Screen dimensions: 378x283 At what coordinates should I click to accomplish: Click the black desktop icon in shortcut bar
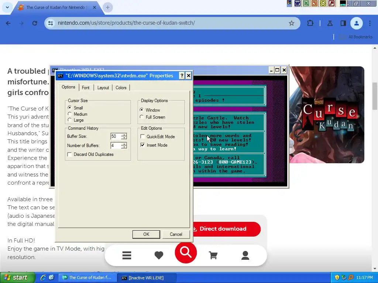pos(343,3)
